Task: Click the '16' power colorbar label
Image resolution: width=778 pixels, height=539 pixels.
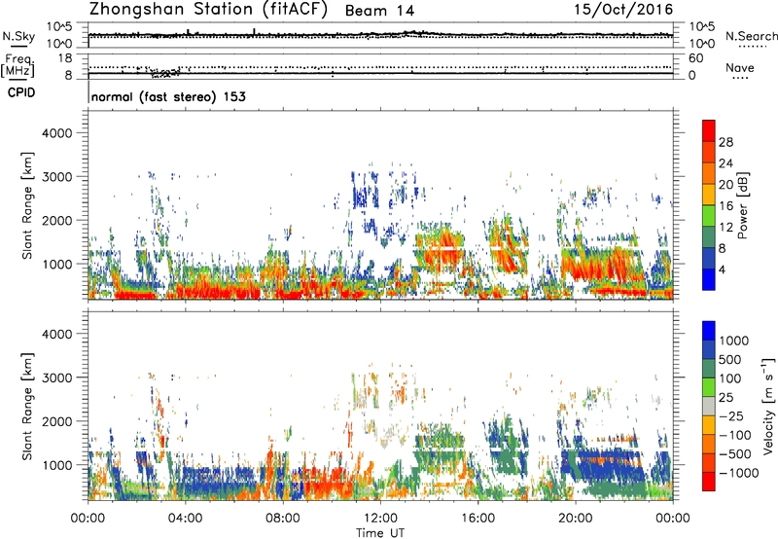Action: click(725, 206)
